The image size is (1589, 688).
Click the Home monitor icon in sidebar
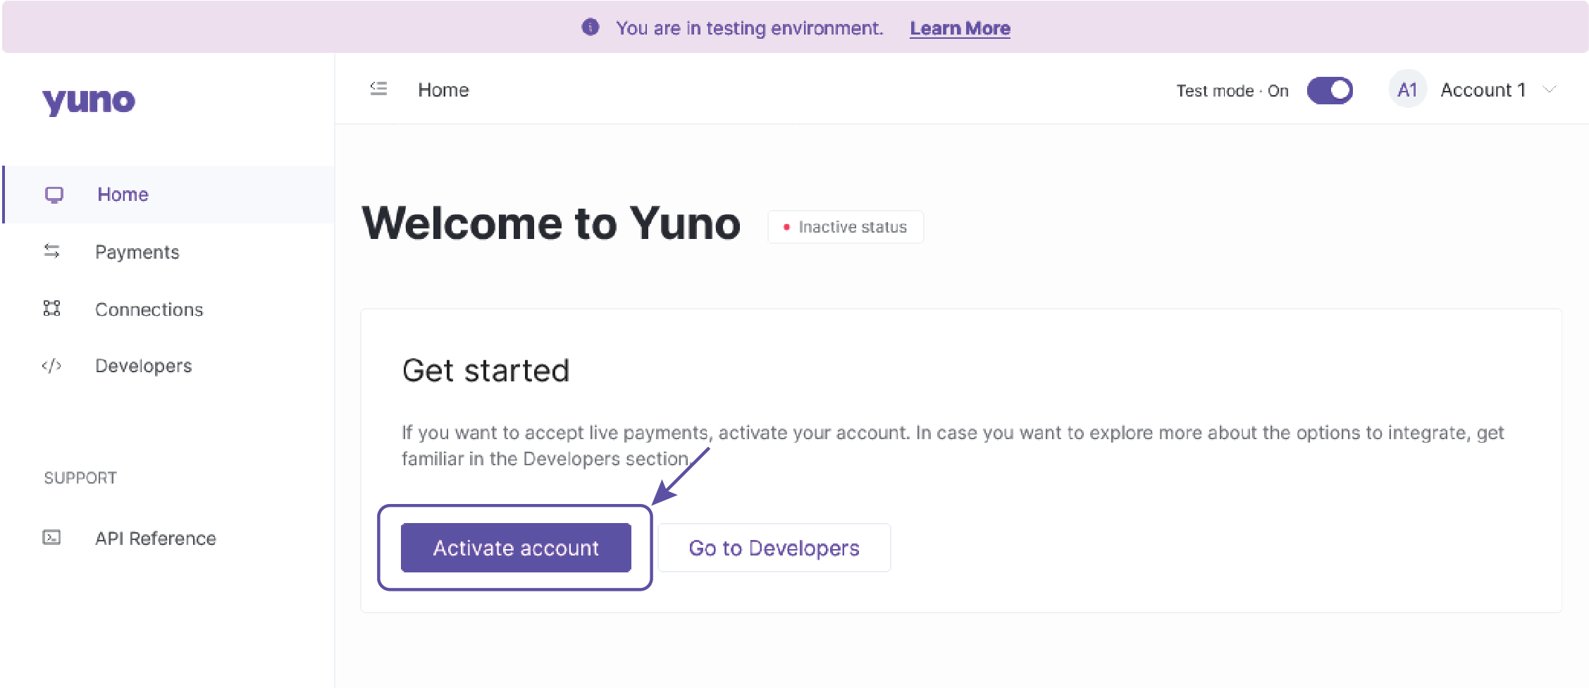point(54,195)
